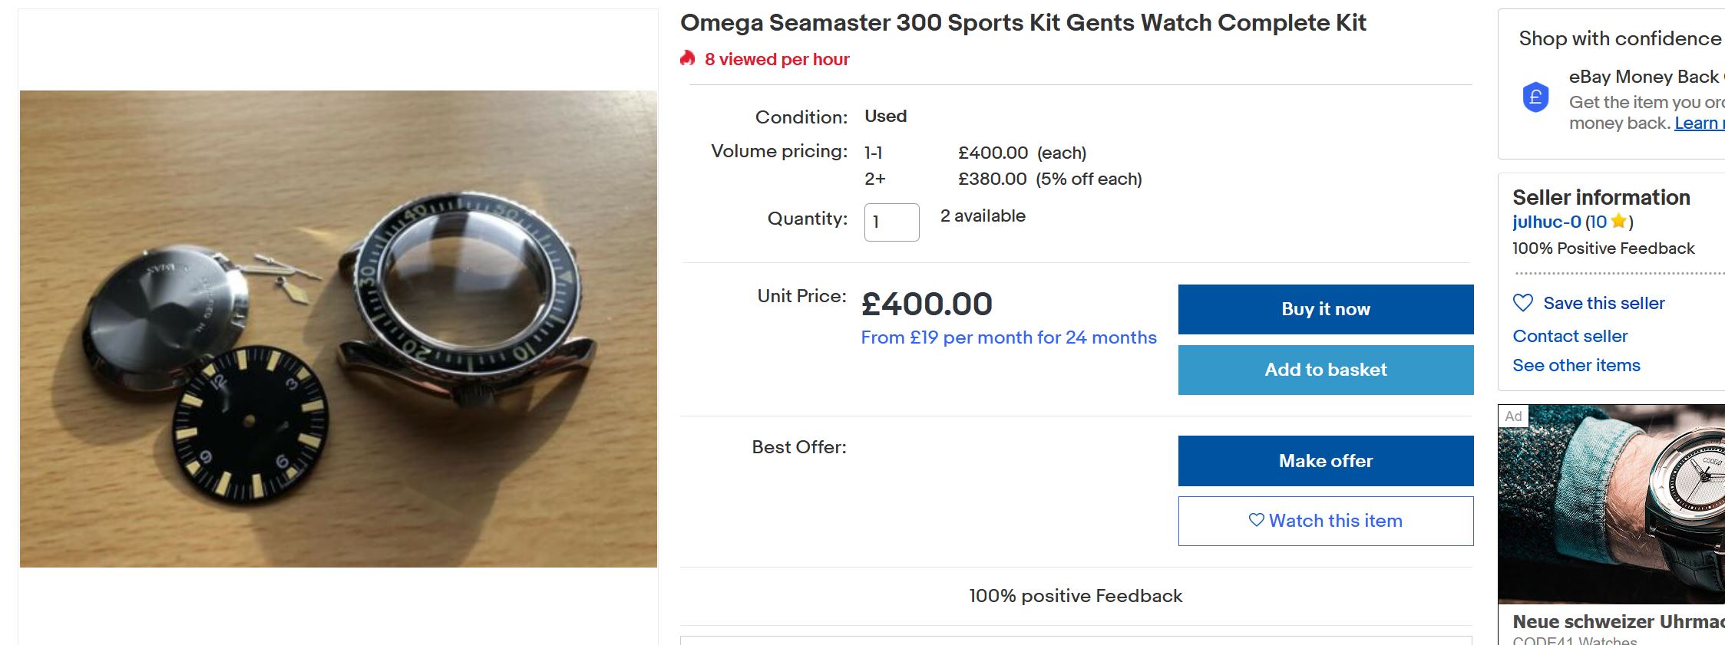Click the seller feedback score number 10
Viewport: 1725px width, 645px height.
(1598, 222)
